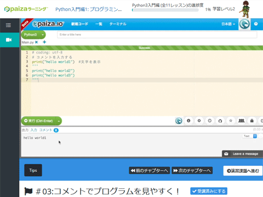Screen dimensions: 263x197
Task: Switch to the 入力 input tab
Action: pyautogui.click(x=34, y=130)
